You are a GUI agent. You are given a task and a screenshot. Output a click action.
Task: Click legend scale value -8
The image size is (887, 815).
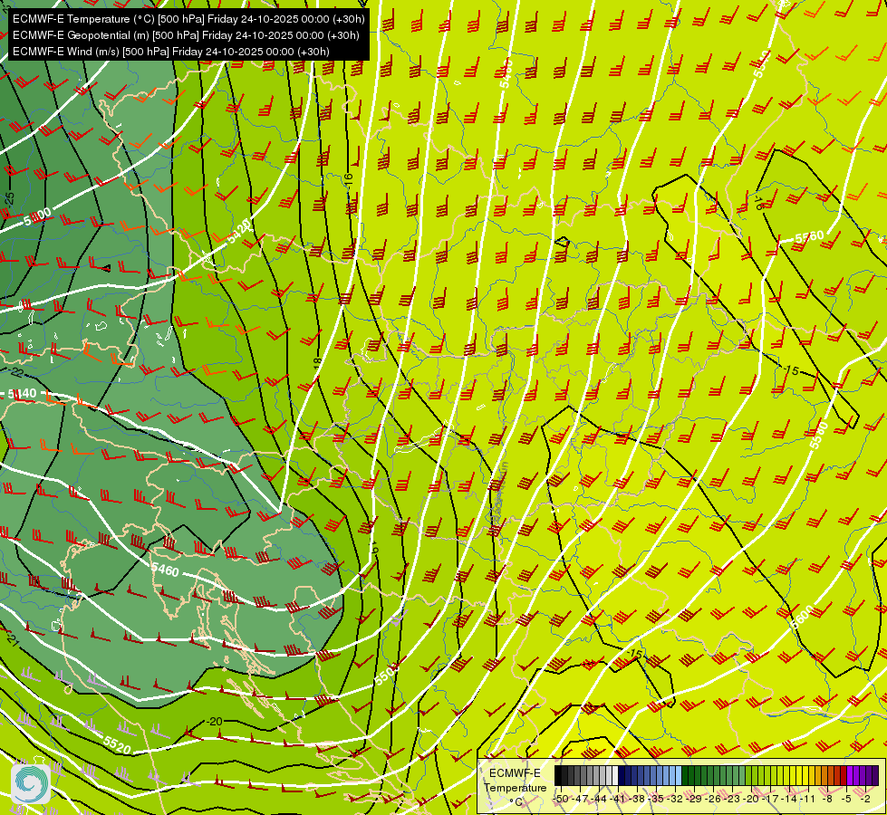coord(828,799)
